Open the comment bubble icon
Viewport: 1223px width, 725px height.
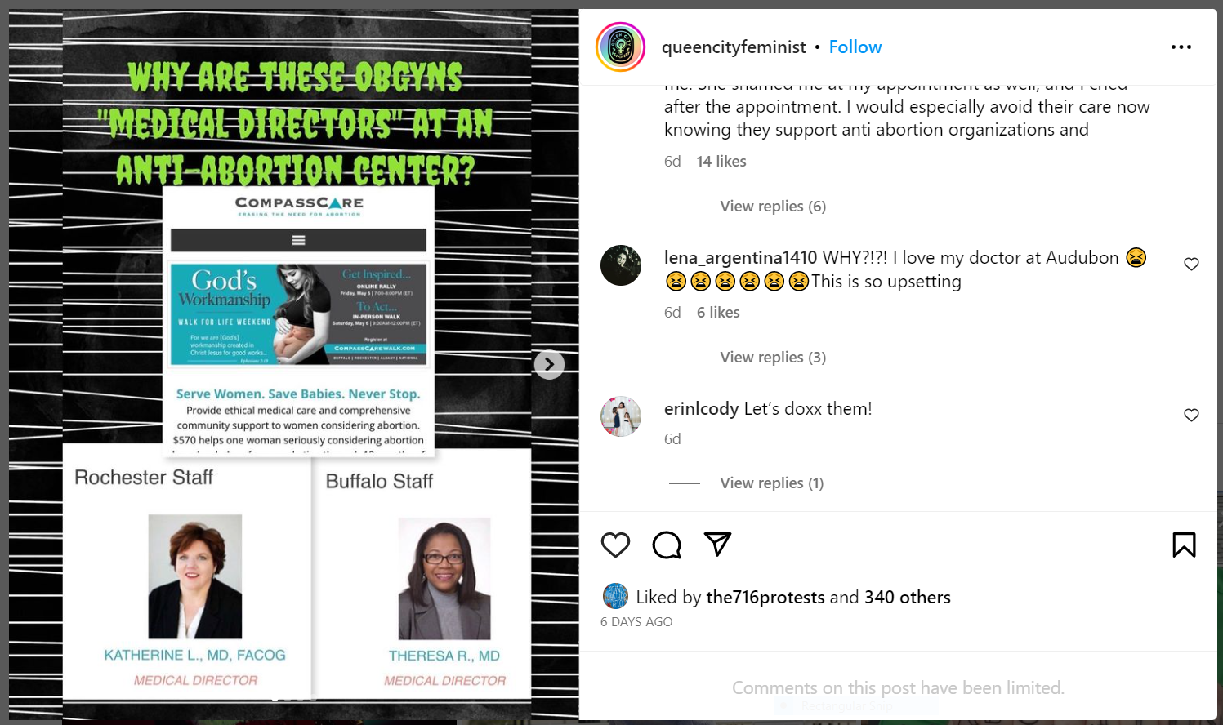(x=667, y=545)
